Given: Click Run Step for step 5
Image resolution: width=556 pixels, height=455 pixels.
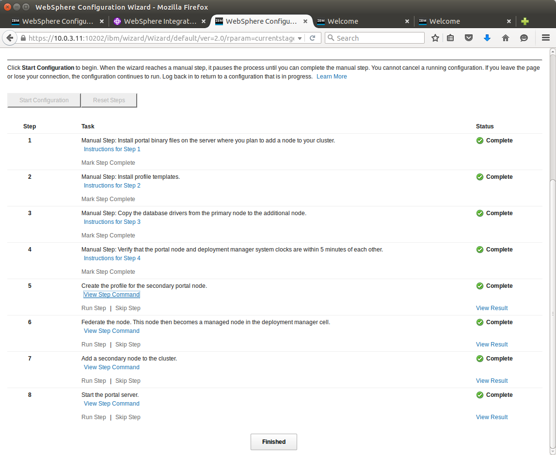Looking at the screenshot, I should coord(94,308).
